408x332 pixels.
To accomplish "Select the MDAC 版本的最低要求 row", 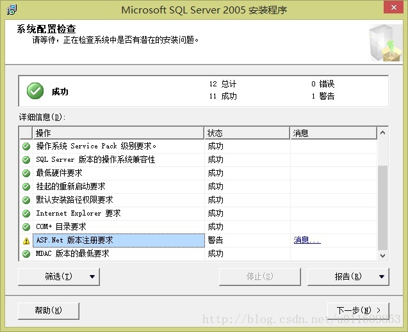I will pos(199,253).
